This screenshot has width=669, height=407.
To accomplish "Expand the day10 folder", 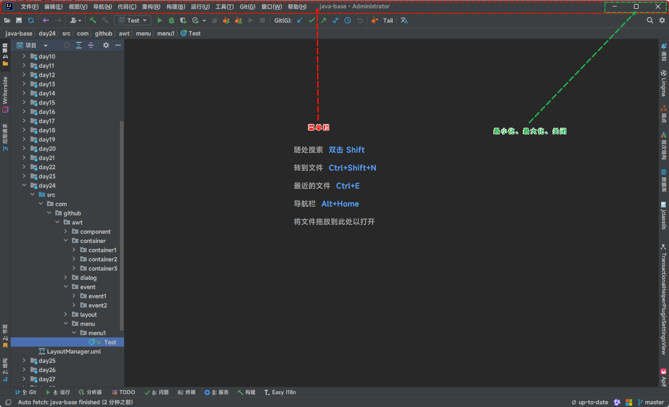I will click(24, 56).
